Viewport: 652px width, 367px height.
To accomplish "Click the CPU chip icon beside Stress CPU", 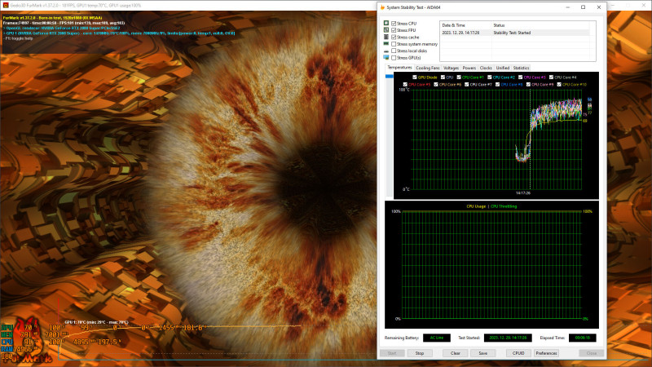I will tap(385, 24).
